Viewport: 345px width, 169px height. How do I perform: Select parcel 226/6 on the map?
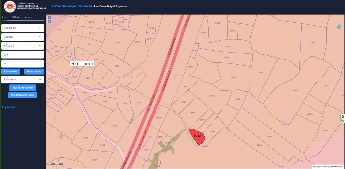click(x=312, y=43)
